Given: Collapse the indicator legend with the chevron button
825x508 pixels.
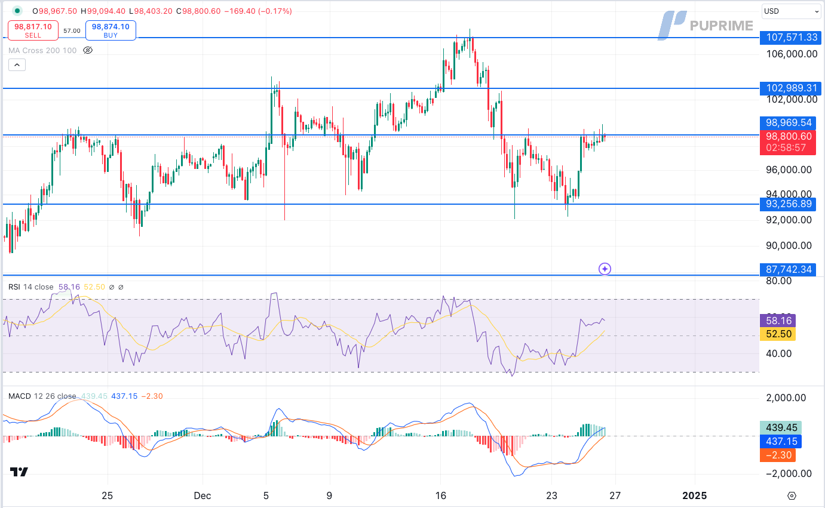Looking at the screenshot, I should (17, 65).
